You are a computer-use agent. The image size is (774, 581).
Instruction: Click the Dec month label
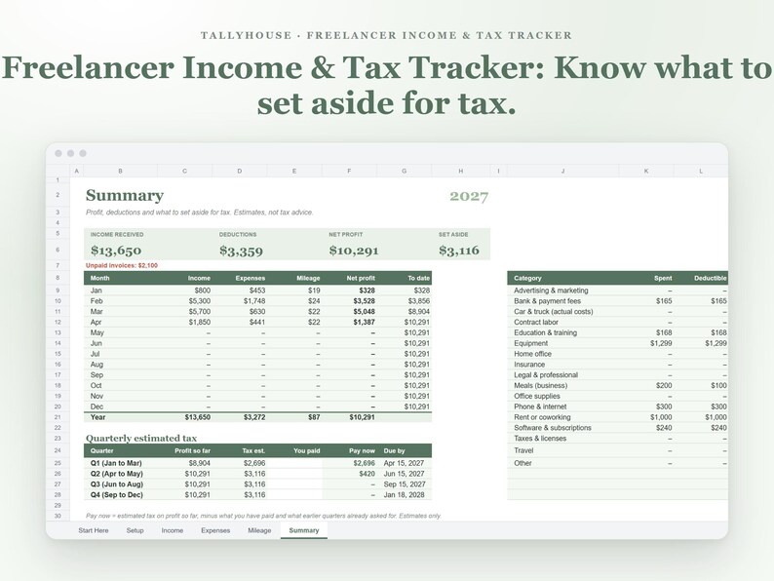pos(97,407)
